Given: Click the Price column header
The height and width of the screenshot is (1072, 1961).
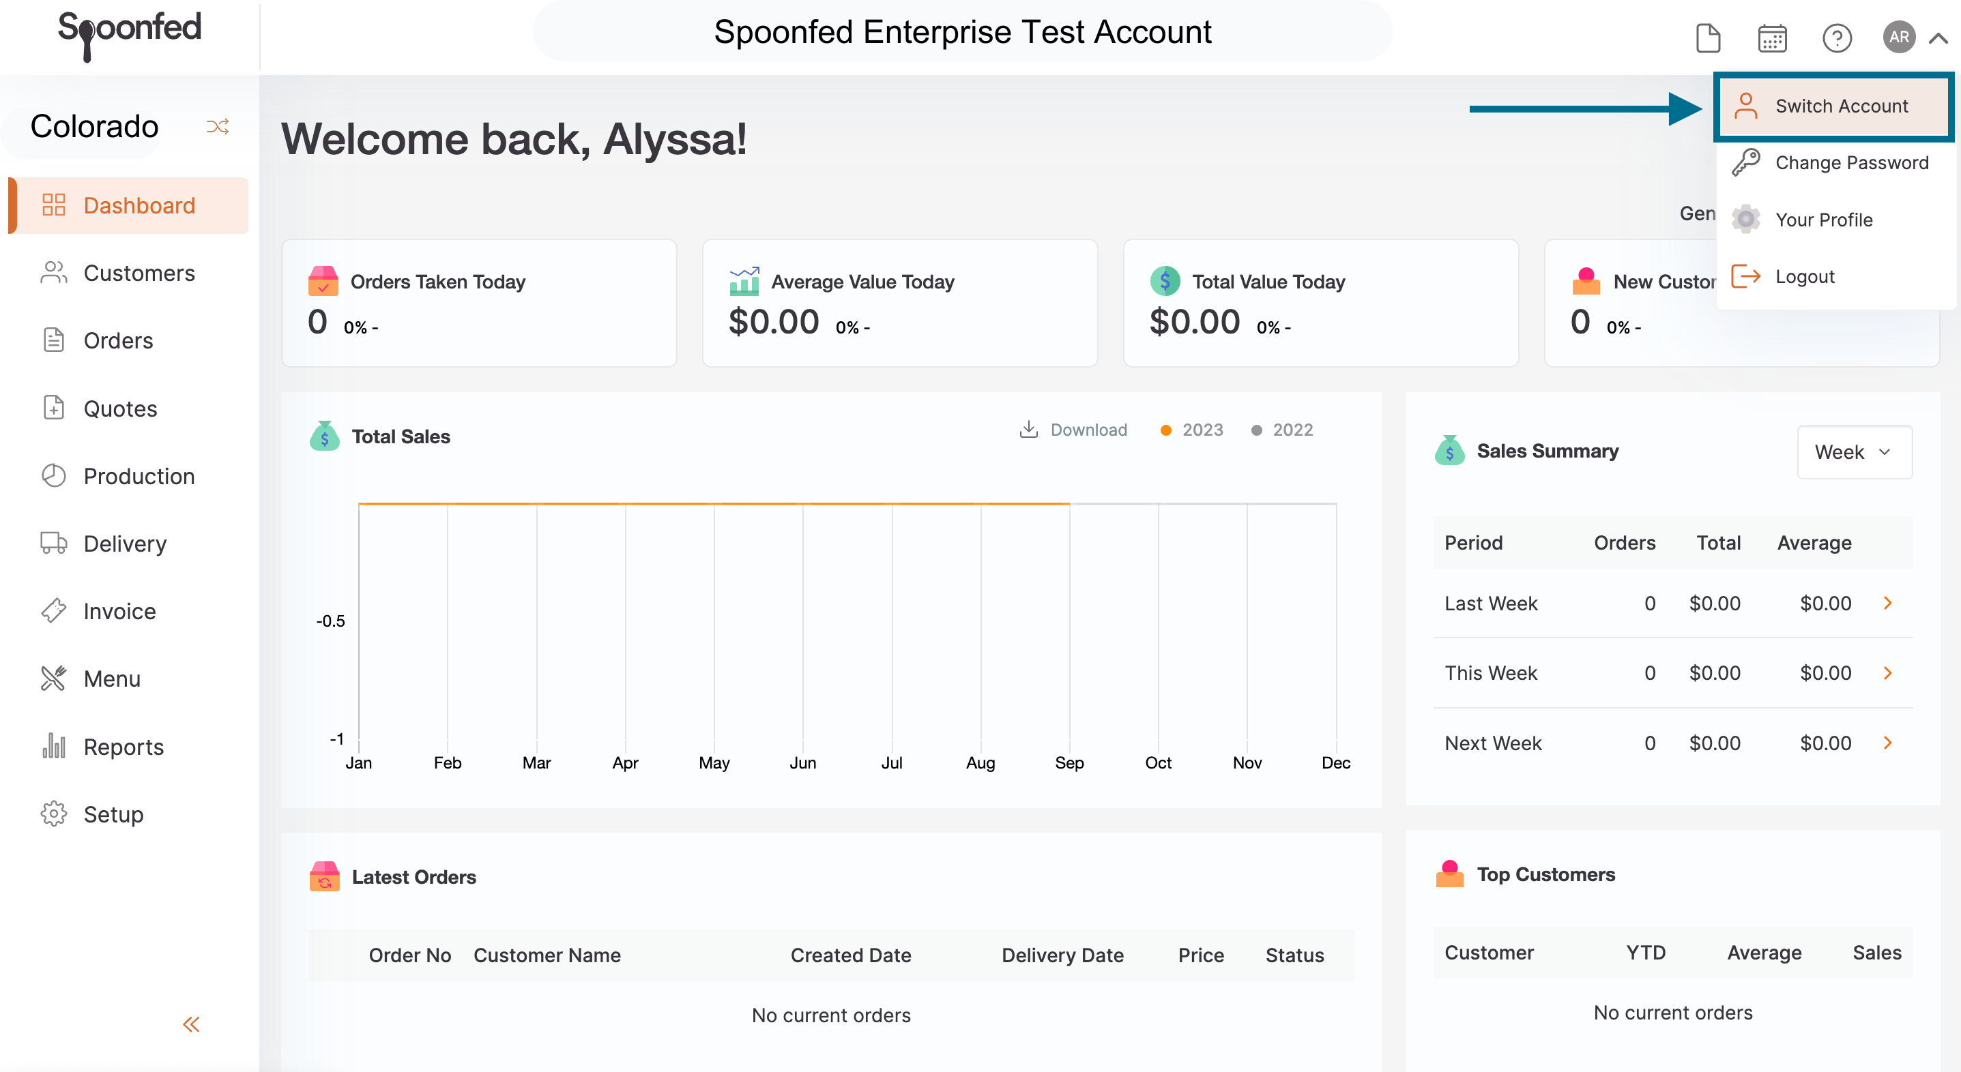Looking at the screenshot, I should (x=1200, y=955).
